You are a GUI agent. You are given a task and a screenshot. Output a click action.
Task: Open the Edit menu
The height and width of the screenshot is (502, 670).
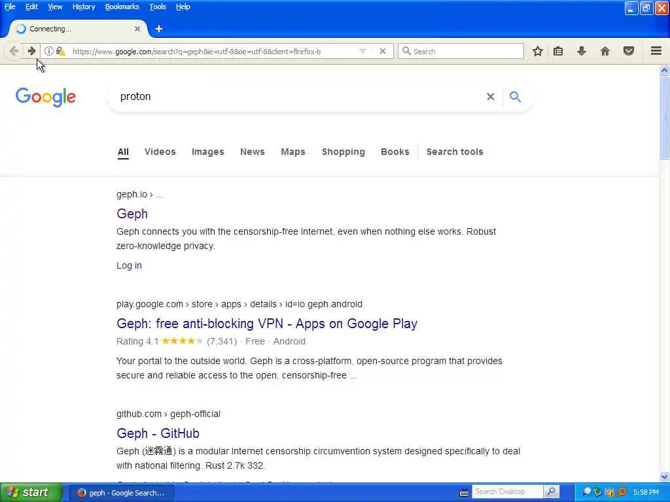click(x=31, y=7)
